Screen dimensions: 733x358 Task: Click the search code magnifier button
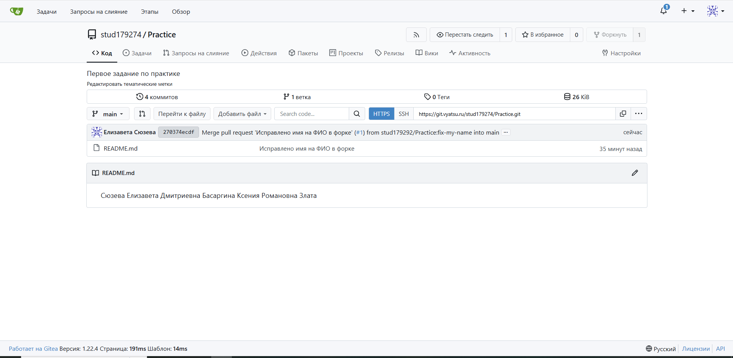(357, 114)
